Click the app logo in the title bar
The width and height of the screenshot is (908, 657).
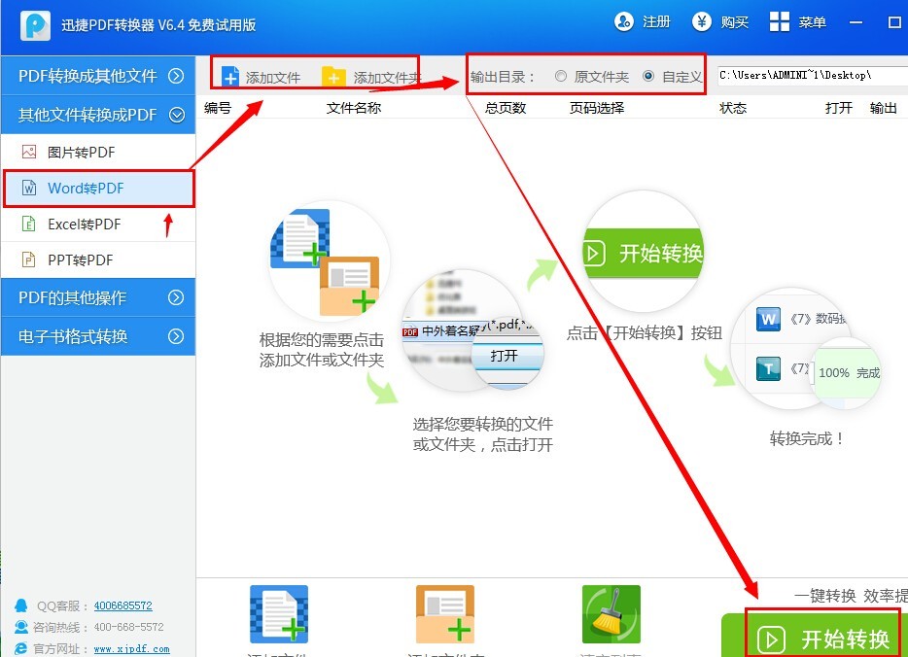(x=35, y=25)
